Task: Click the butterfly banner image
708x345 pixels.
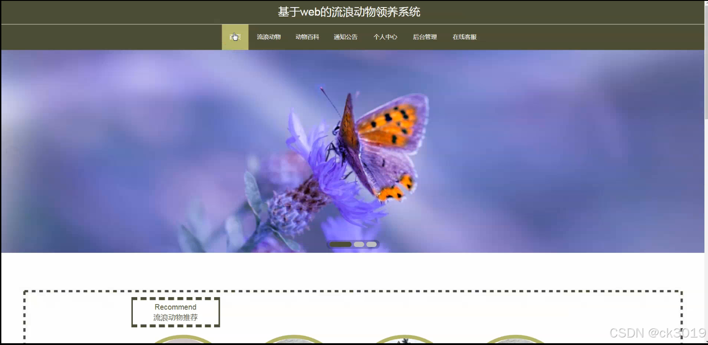Action: pyautogui.click(x=353, y=151)
